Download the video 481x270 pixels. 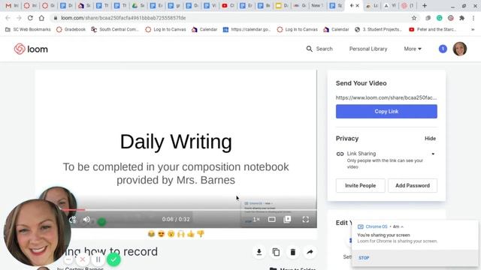[x=259, y=252]
